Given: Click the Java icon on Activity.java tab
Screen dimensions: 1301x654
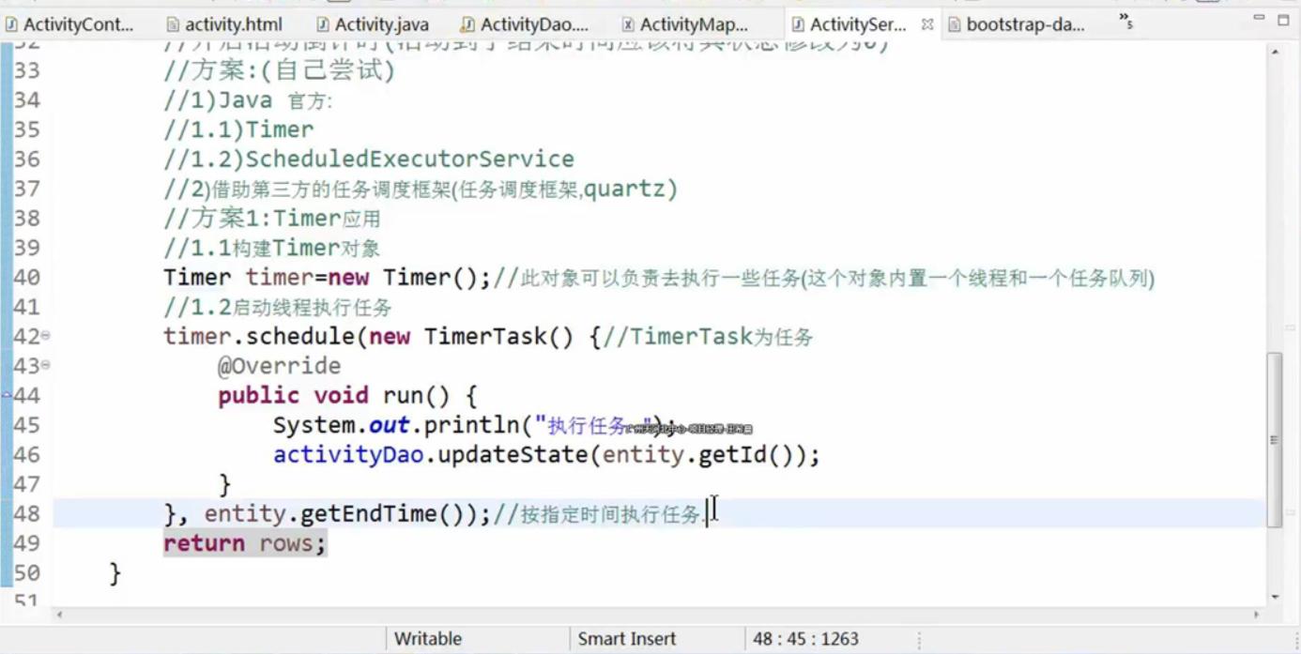Looking at the screenshot, I should point(322,25).
